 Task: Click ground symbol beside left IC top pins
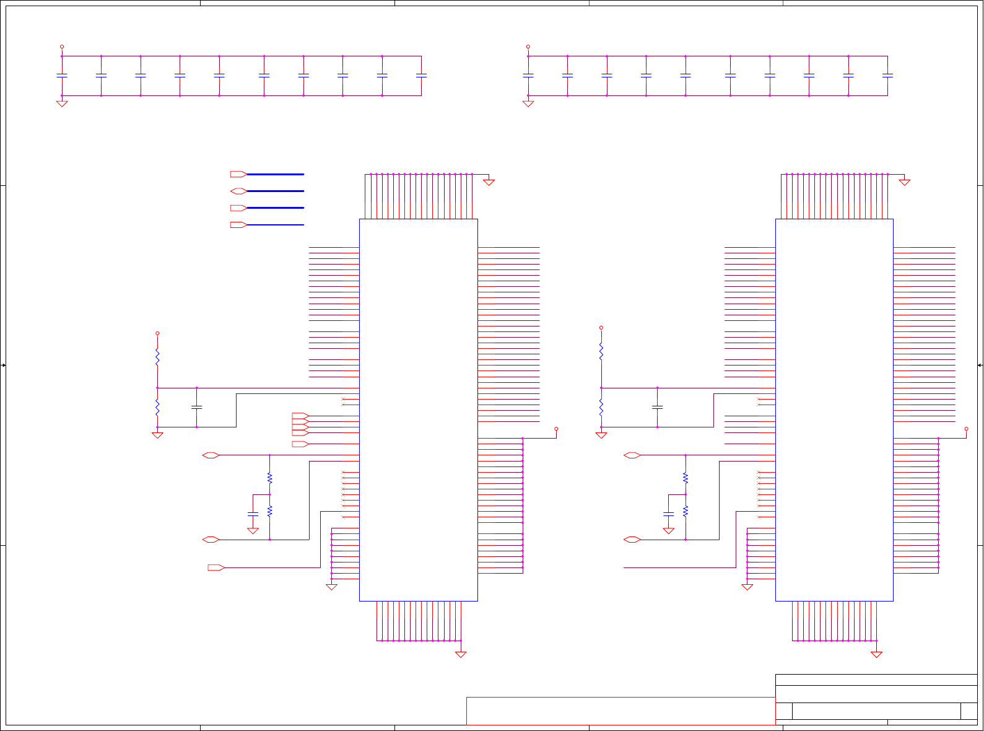[x=489, y=182]
